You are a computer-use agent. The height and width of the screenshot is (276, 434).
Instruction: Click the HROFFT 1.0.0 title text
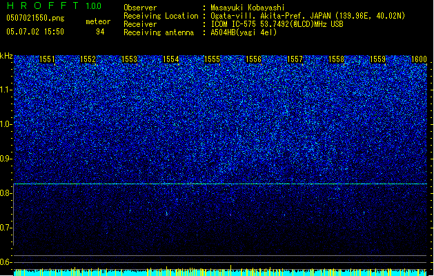[x=55, y=6]
